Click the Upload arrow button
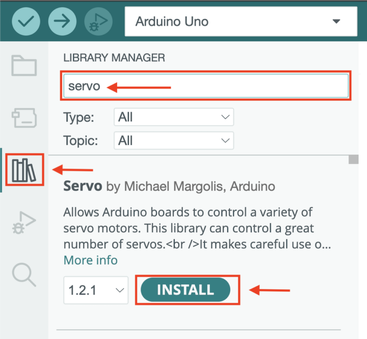Screen dimensions: 367x339 (x=62, y=21)
